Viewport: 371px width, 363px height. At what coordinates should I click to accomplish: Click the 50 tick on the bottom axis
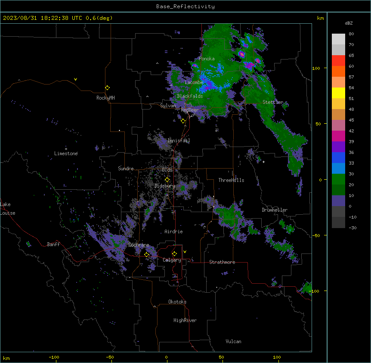[221, 357]
